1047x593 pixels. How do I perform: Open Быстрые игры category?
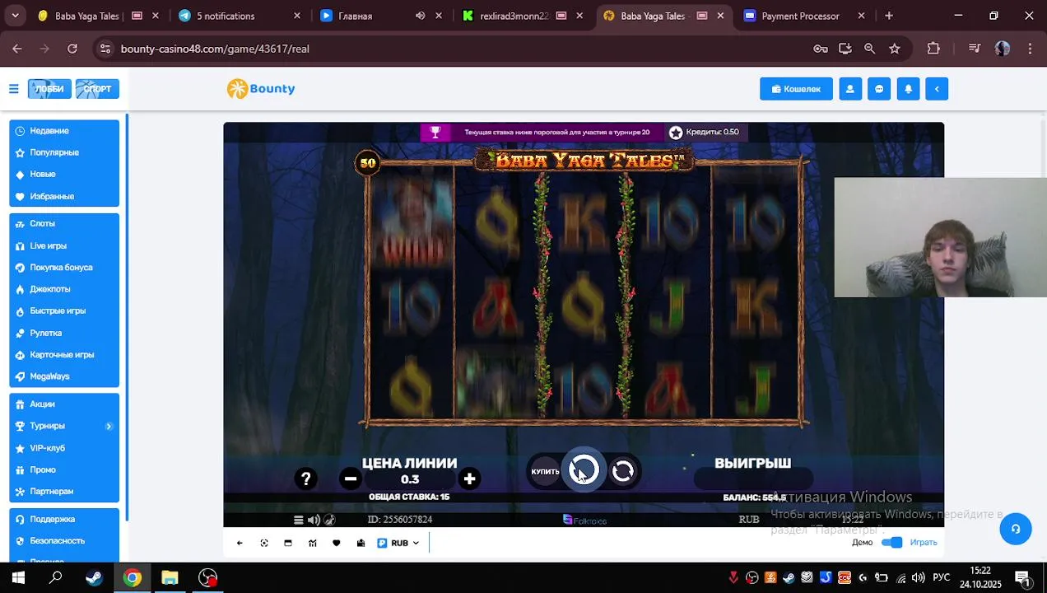64,311
